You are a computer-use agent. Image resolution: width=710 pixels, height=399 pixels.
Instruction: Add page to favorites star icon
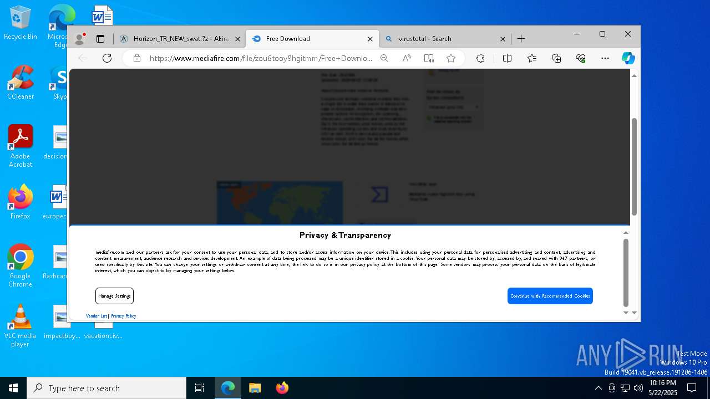(x=451, y=58)
